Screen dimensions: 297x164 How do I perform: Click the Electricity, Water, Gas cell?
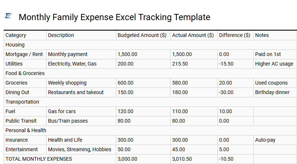point(81,64)
